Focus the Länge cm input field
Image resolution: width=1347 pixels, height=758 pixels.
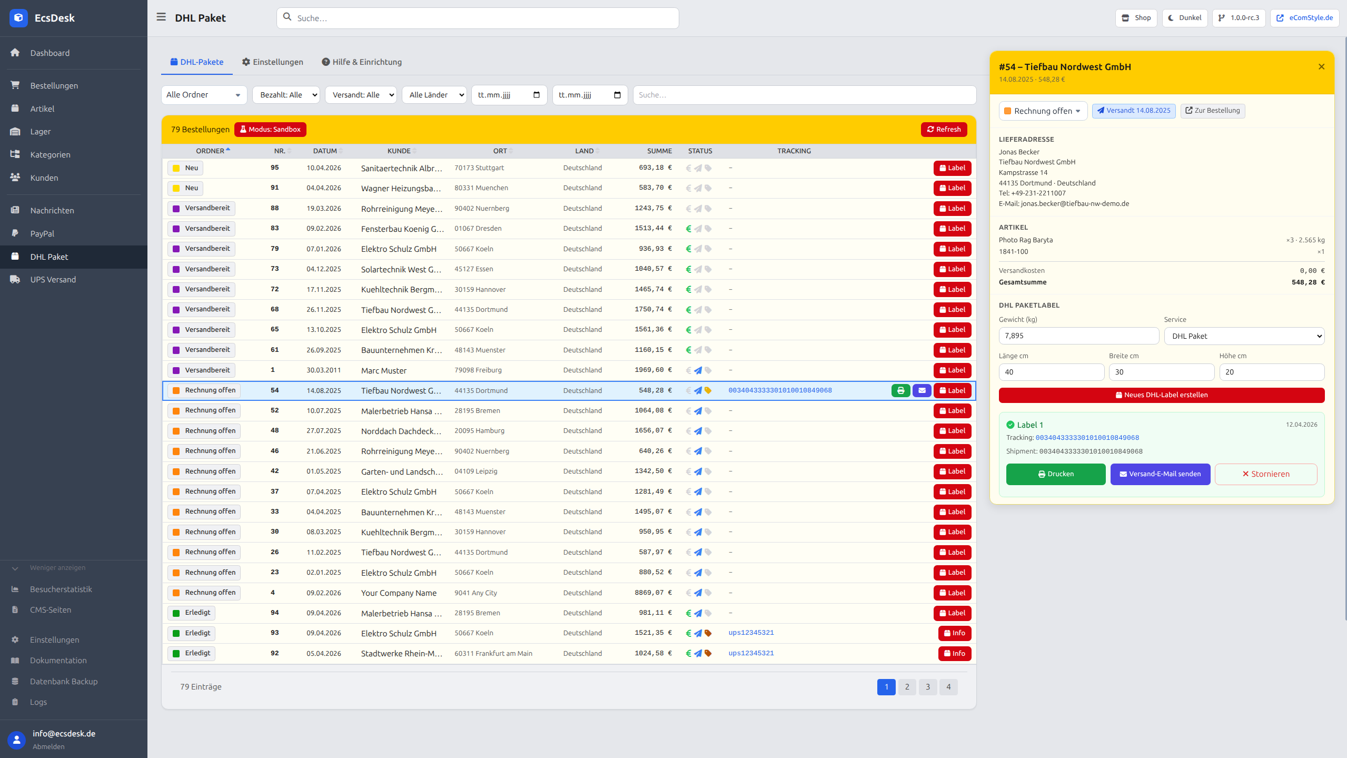(x=1051, y=372)
